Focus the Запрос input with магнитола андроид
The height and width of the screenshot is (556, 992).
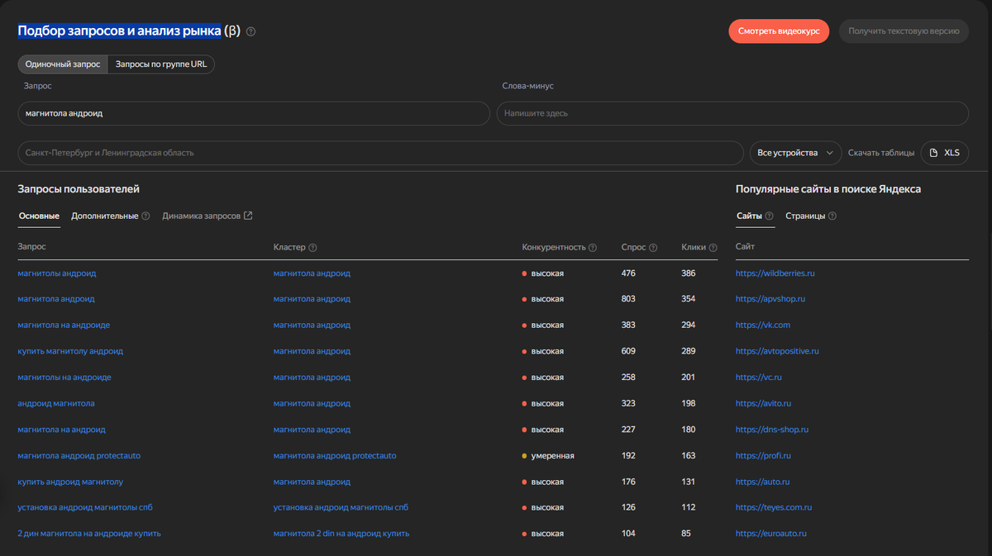coord(254,113)
